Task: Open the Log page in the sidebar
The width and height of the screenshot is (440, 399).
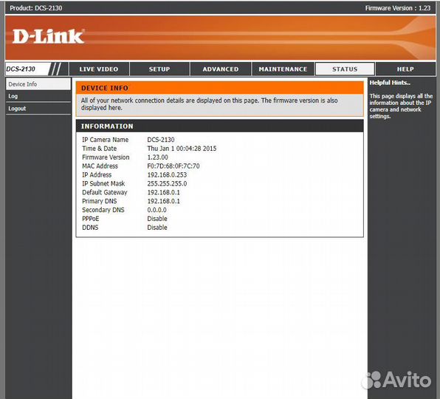Action: point(38,96)
